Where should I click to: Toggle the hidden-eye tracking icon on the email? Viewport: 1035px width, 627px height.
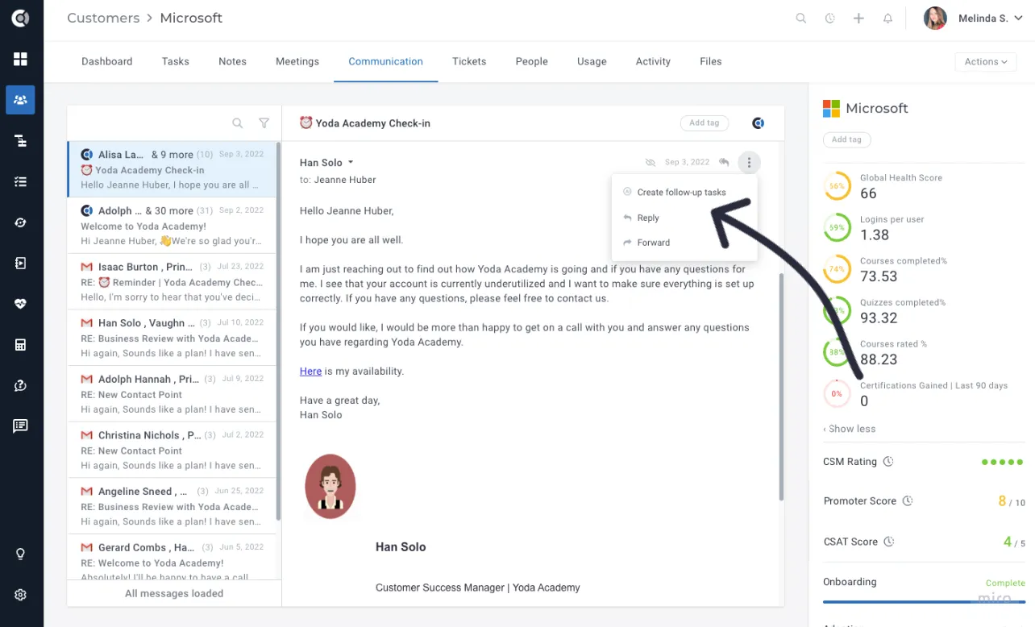651,162
